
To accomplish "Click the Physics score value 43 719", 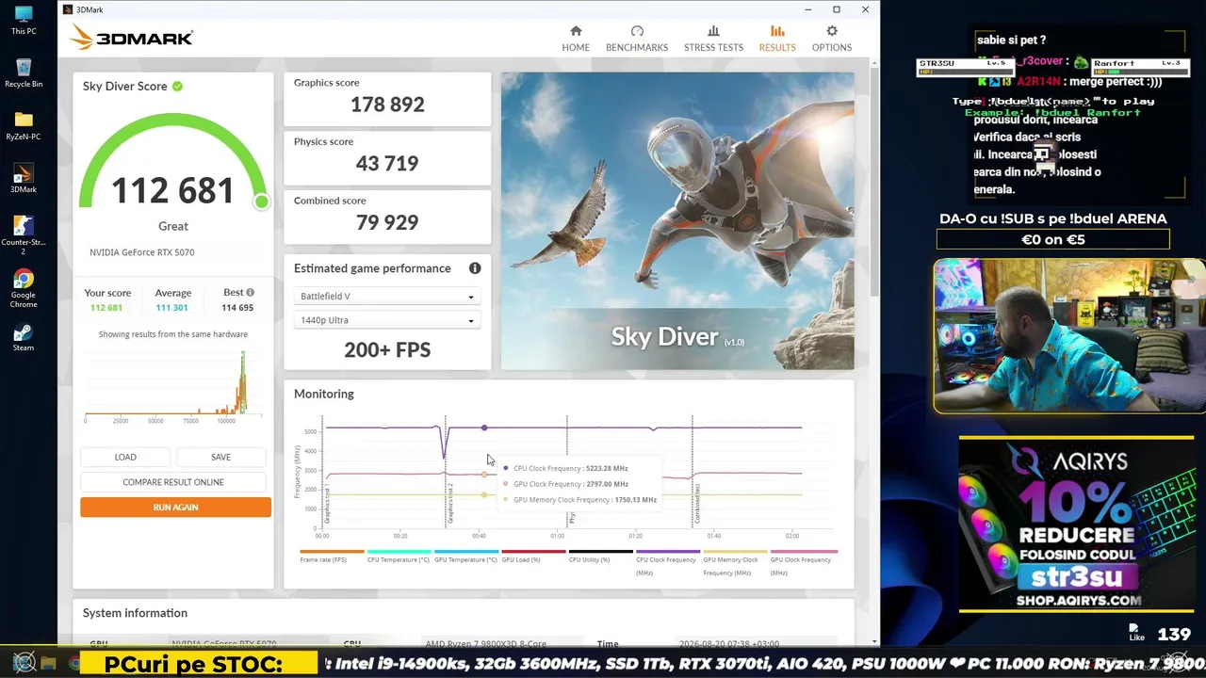I will (x=387, y=164).
